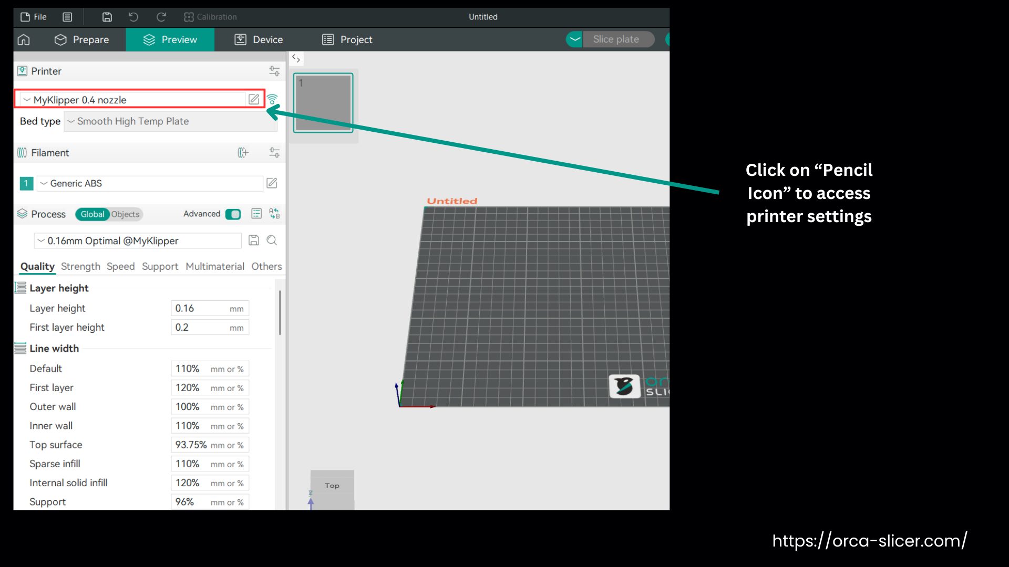Click filament 1 color swatch

tap(26, 183)
